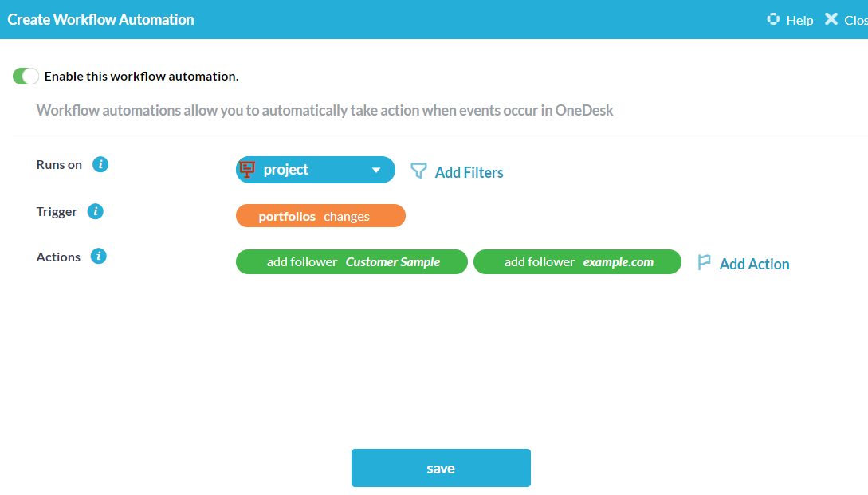Click the Help lifebuoy icon
The height and width of the screenshot is (495, 868).
(x=772, y=19)
